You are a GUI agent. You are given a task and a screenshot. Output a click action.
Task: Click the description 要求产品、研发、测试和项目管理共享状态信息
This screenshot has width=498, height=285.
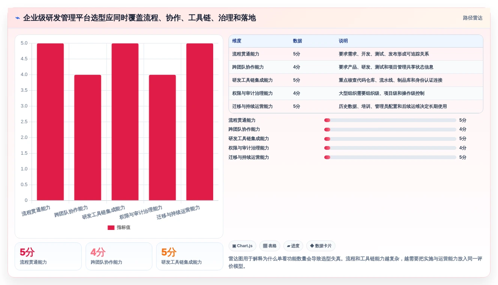click(386, 67)
